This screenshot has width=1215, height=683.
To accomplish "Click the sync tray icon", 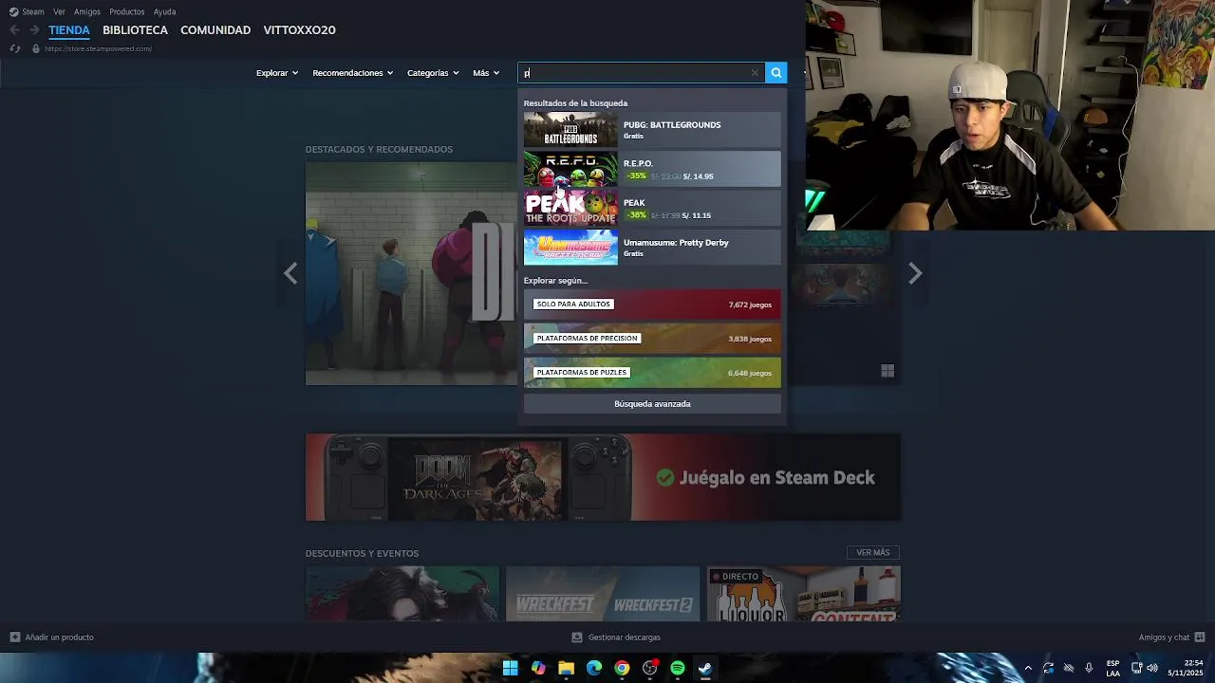I will click(x=1048, y=668).
